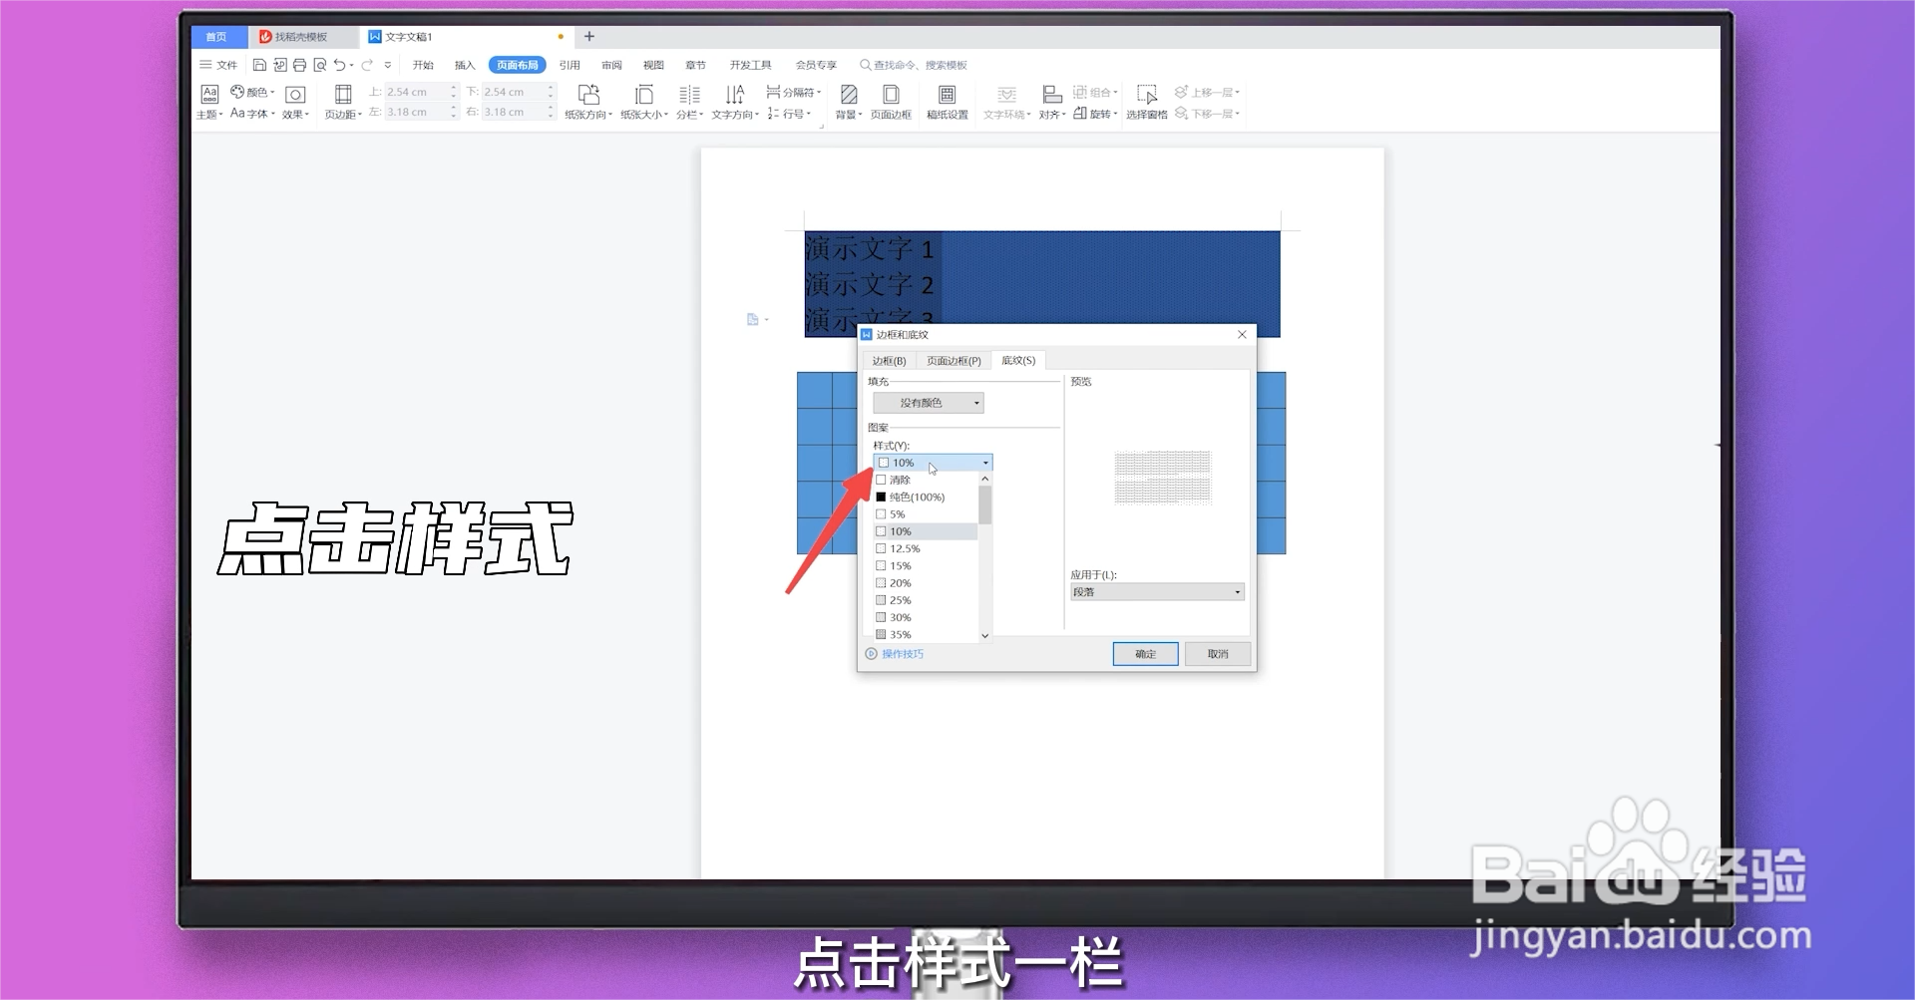Open the 样式 style combo box
The height and width of the screenshot is (1000, 1915).
[x=933, y=463]
